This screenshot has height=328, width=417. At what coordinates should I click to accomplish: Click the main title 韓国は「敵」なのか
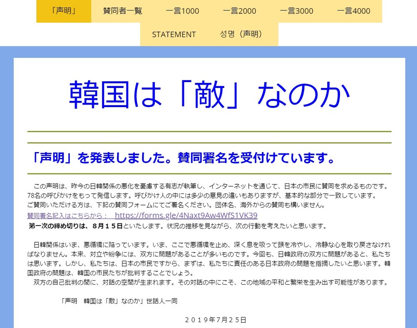pyautogui.click(x=209, y=95)
